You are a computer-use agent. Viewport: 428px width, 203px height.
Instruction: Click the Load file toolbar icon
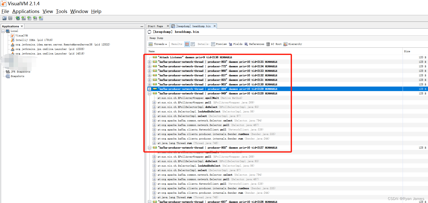coord(5,18)
